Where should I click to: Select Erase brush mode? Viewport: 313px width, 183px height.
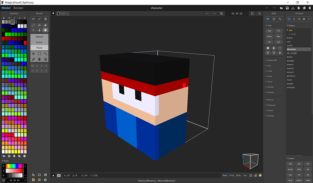(39, 42)
